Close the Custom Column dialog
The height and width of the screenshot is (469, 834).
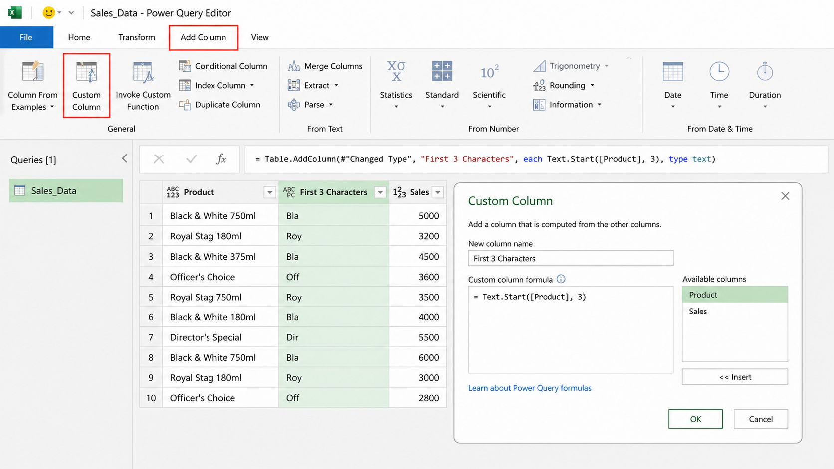(x=785, y=196)
